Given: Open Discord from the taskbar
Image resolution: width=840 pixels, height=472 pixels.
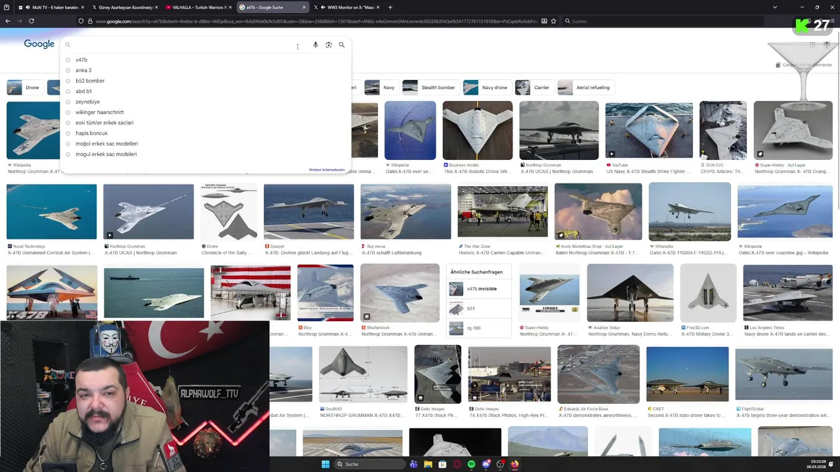Looking at the screenshot, I should [486, 464].
